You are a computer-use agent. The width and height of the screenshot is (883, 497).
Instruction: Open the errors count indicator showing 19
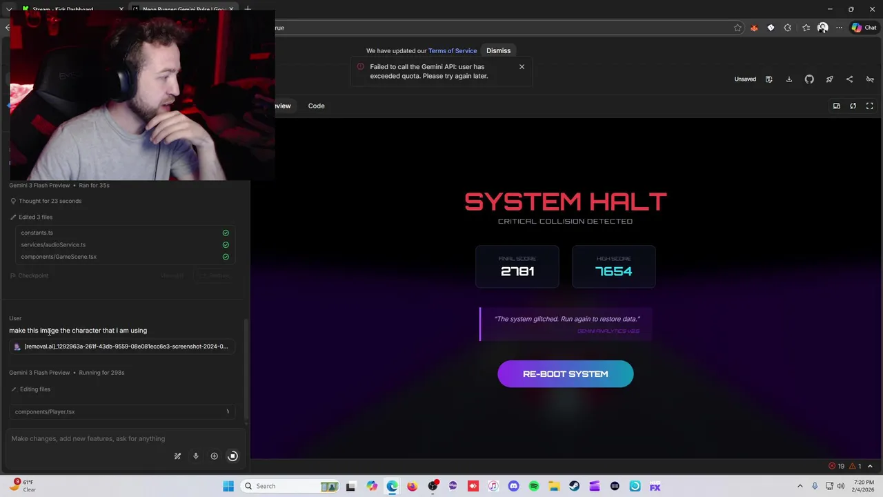pos(837,466)
